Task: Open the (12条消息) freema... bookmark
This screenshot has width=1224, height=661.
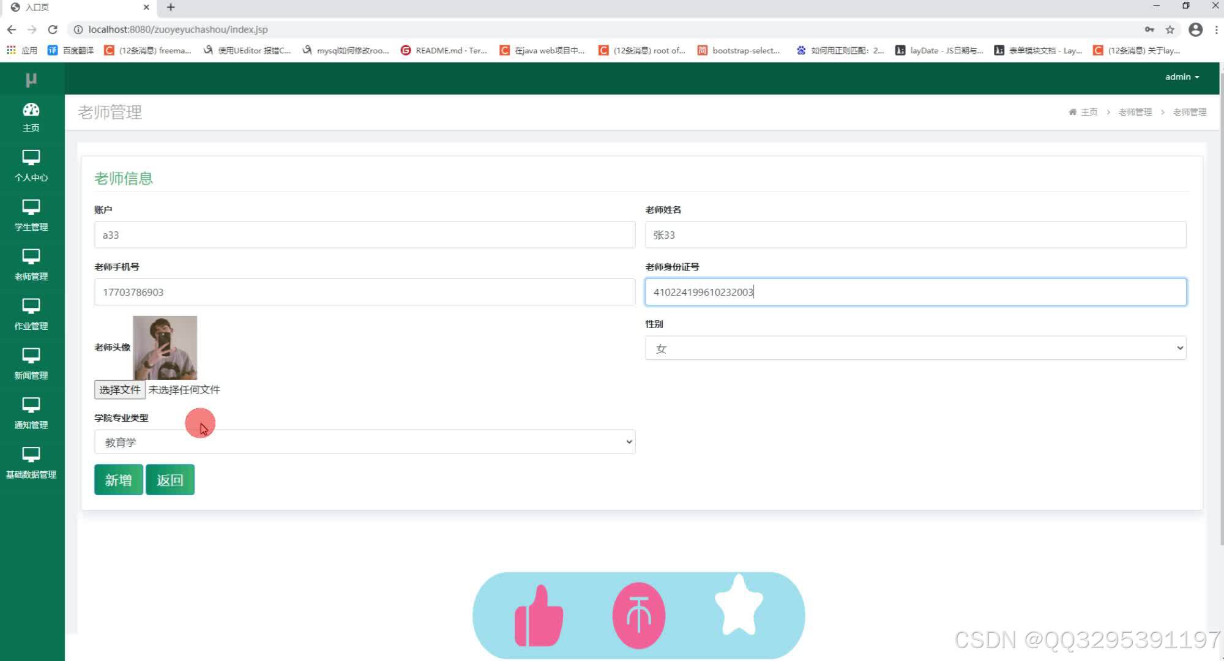Action: (x=147, y=50)
